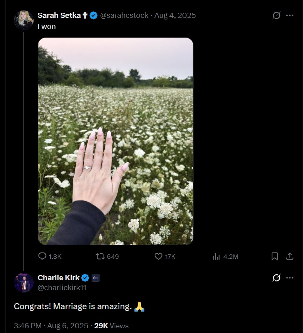
Task: Click the repost icon showing 649
Action: pos(100,256)
